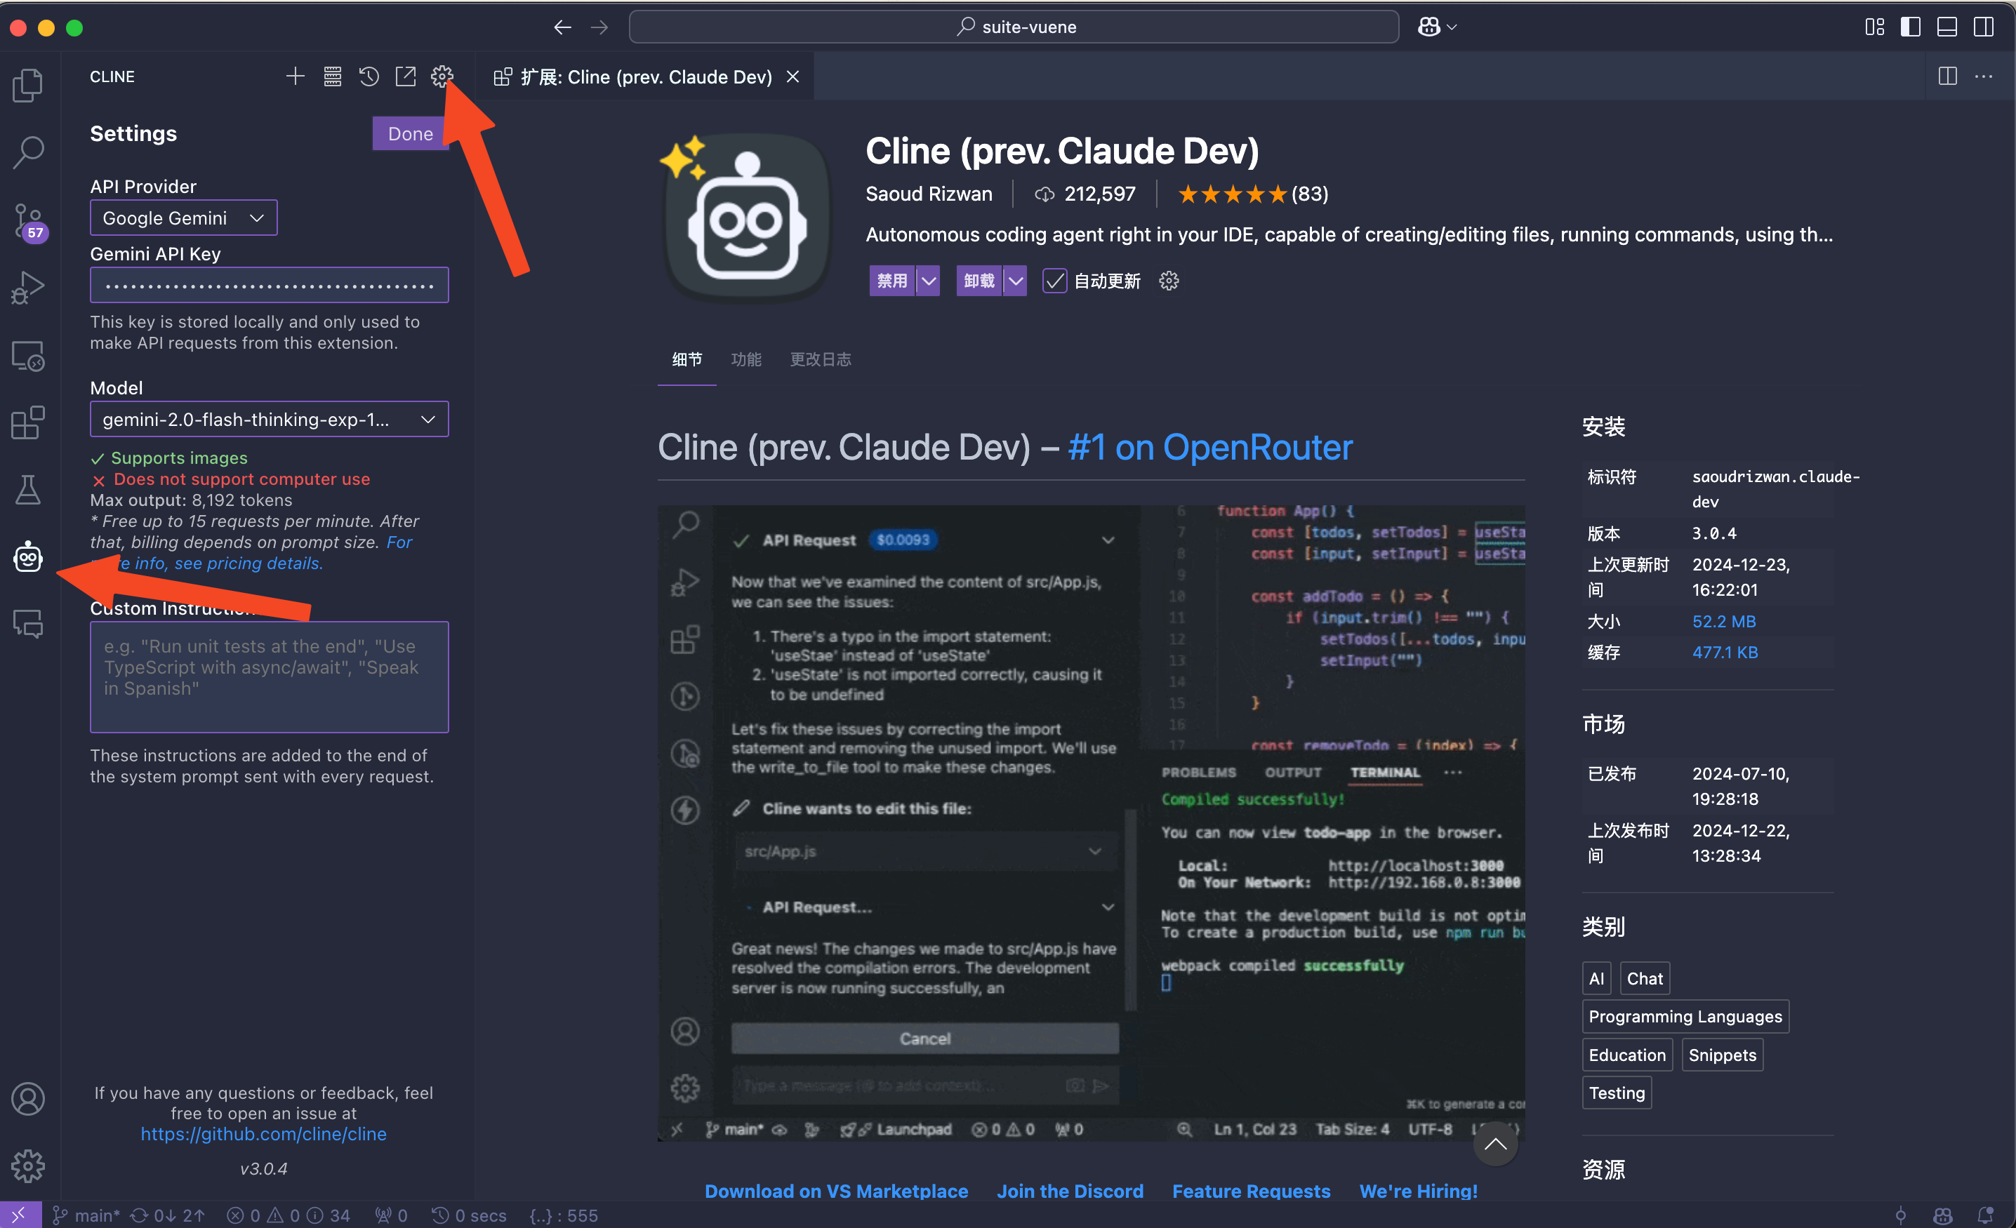Click the 禁用 disable button

point(891,281)
